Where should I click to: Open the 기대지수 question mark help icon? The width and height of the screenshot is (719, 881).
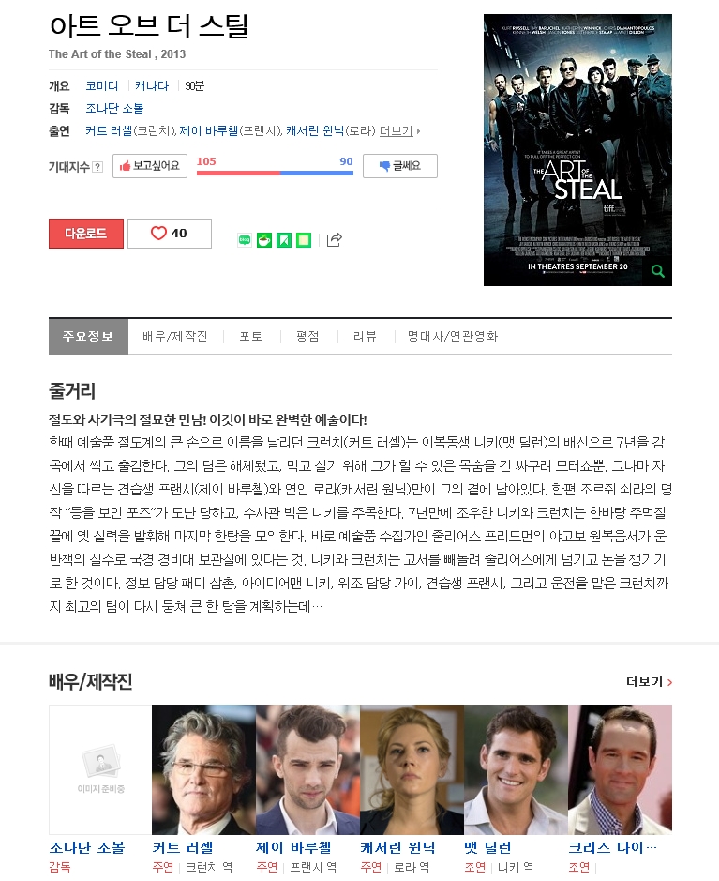pyautogui.click(x=97, y=167)
